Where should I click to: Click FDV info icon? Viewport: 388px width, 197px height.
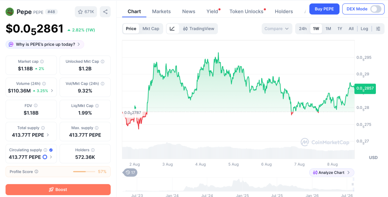36,105
